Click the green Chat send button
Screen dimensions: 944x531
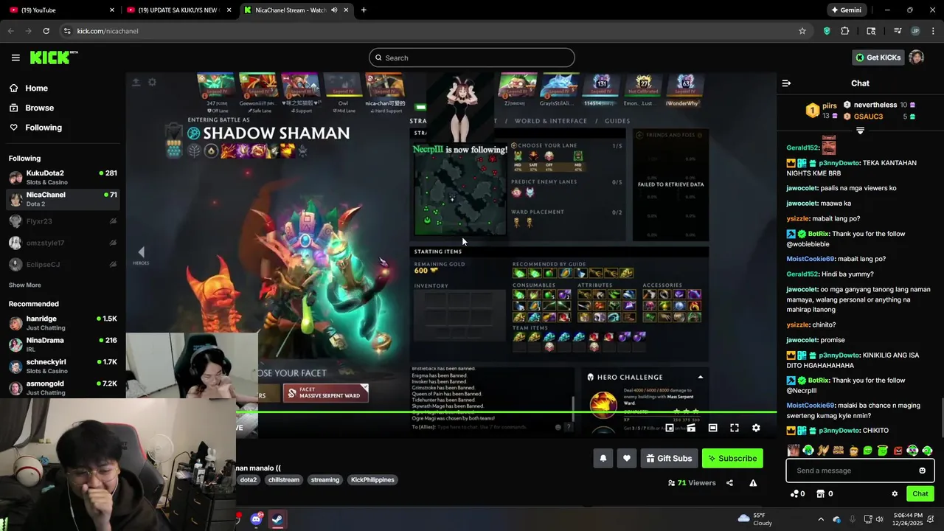click(x=920, y=493)
